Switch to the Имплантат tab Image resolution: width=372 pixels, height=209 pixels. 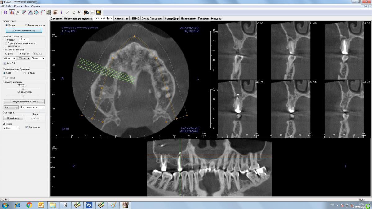(121, 19)
